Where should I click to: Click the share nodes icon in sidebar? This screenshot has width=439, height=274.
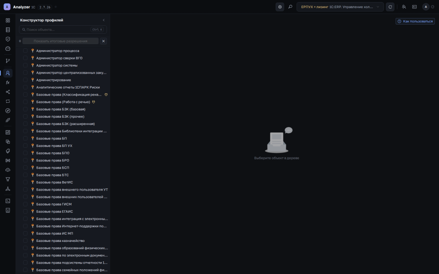click(8, 92)
